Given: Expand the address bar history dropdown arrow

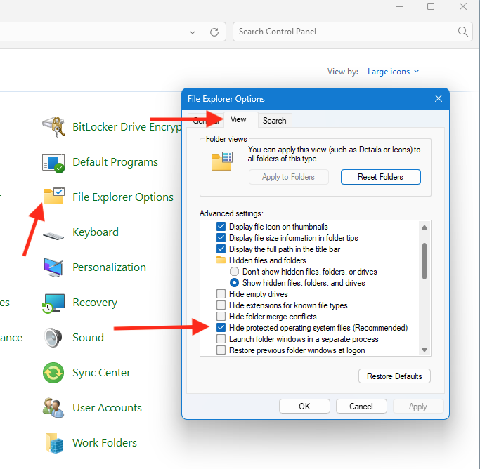Looking at the screenshot, I should tap(193, 32).
